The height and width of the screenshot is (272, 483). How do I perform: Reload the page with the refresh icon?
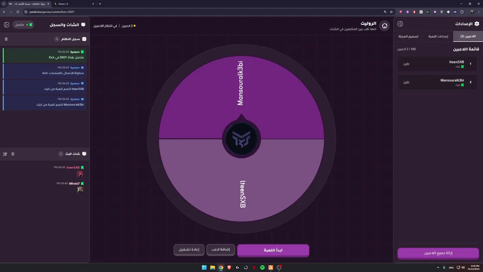click(x=18, y=12)
